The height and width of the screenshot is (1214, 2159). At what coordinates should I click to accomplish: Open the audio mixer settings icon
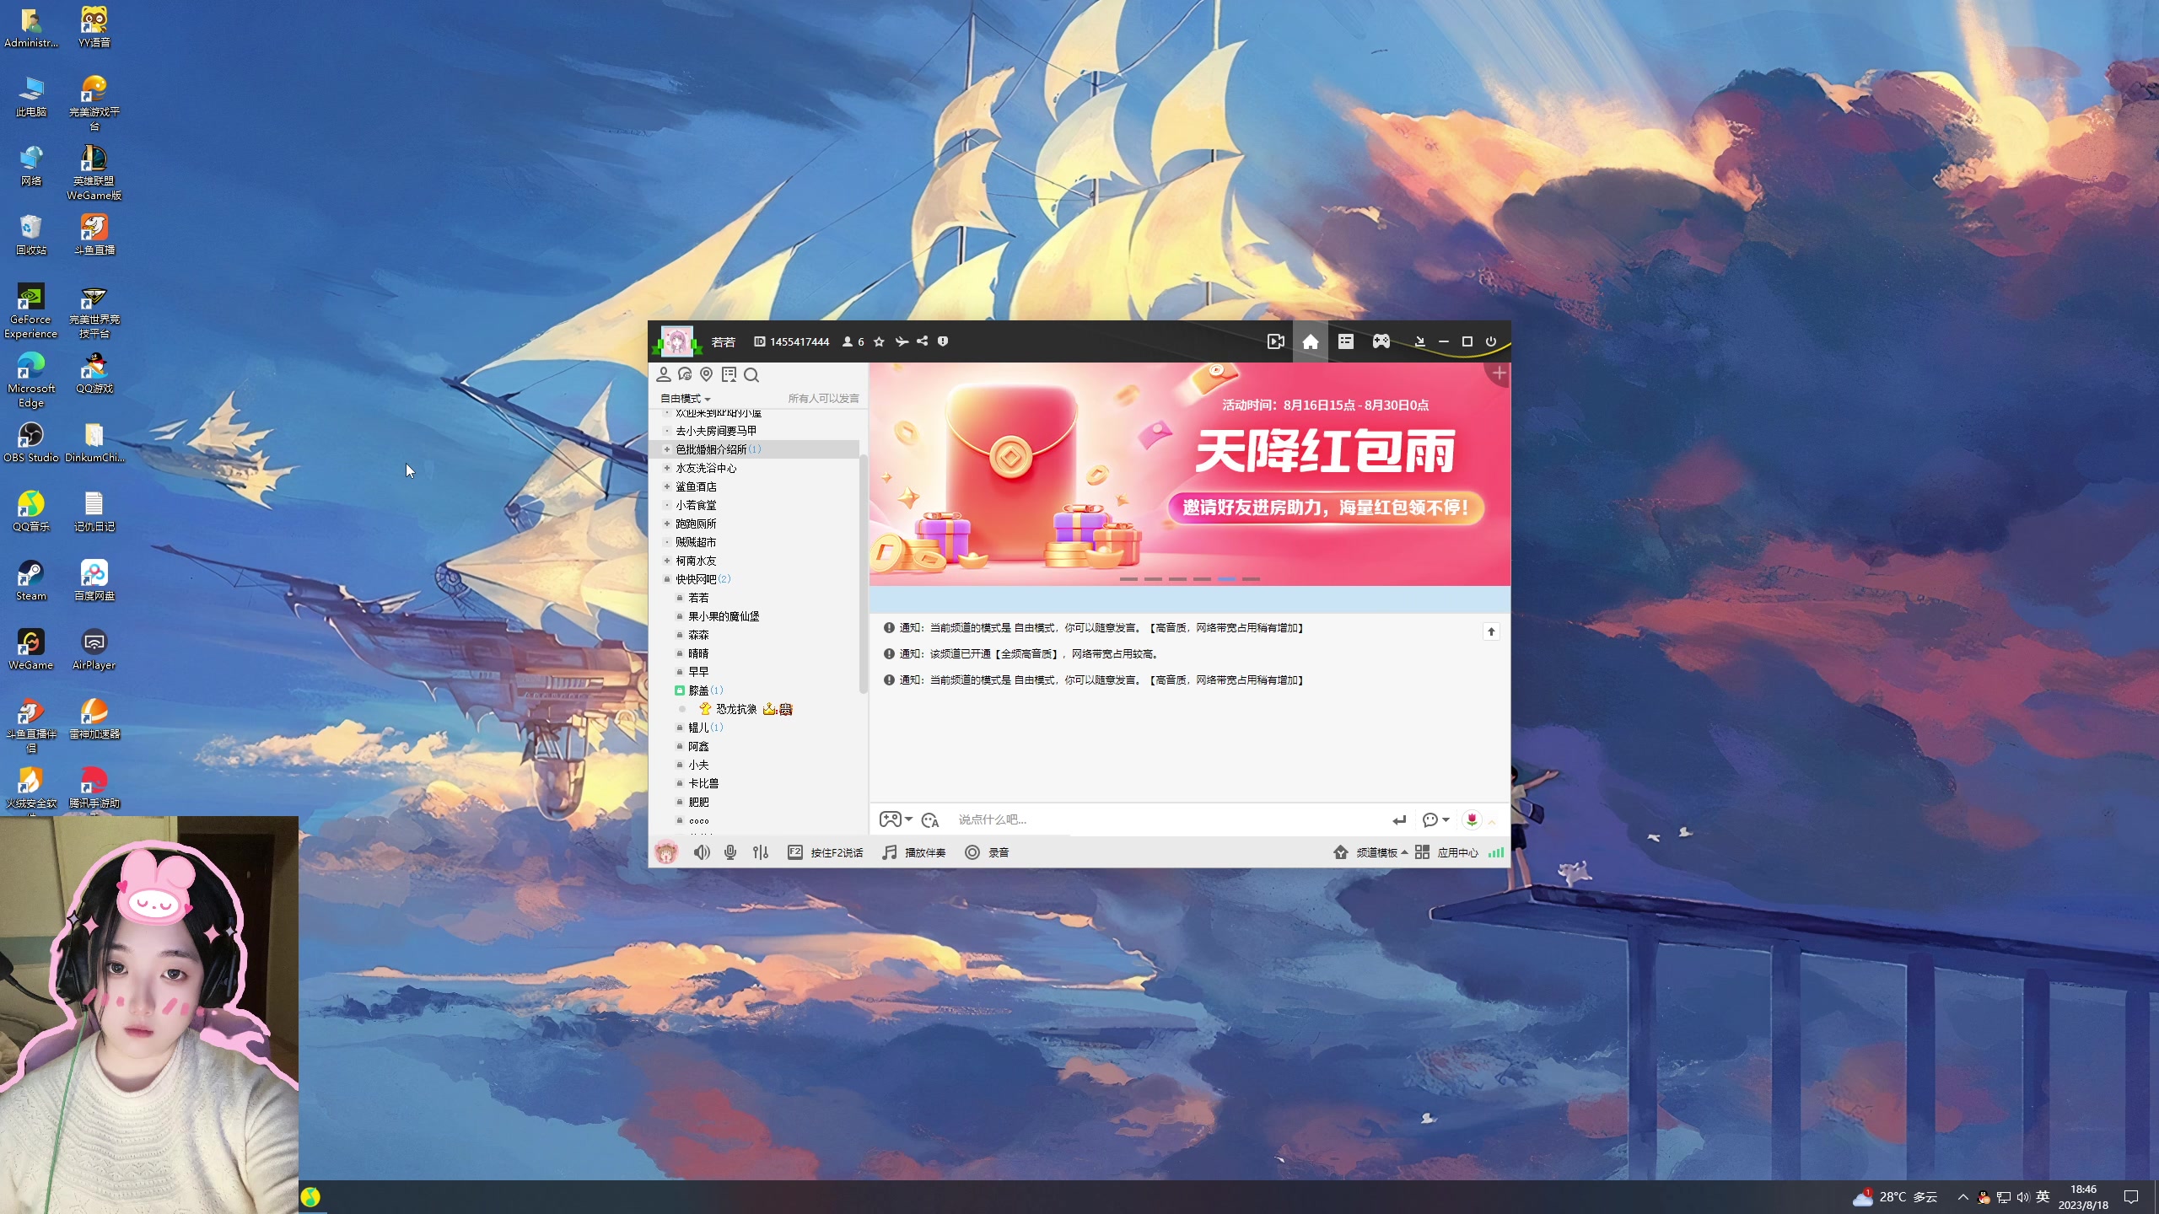click(760, 852)
